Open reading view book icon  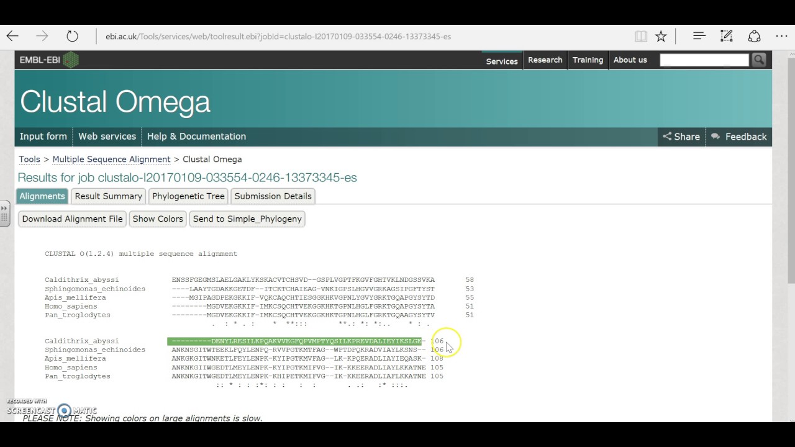click(x=641, y=36)
